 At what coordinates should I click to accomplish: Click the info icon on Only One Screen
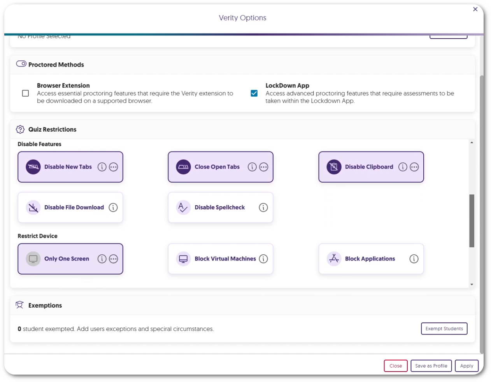[x=102, y=259]
